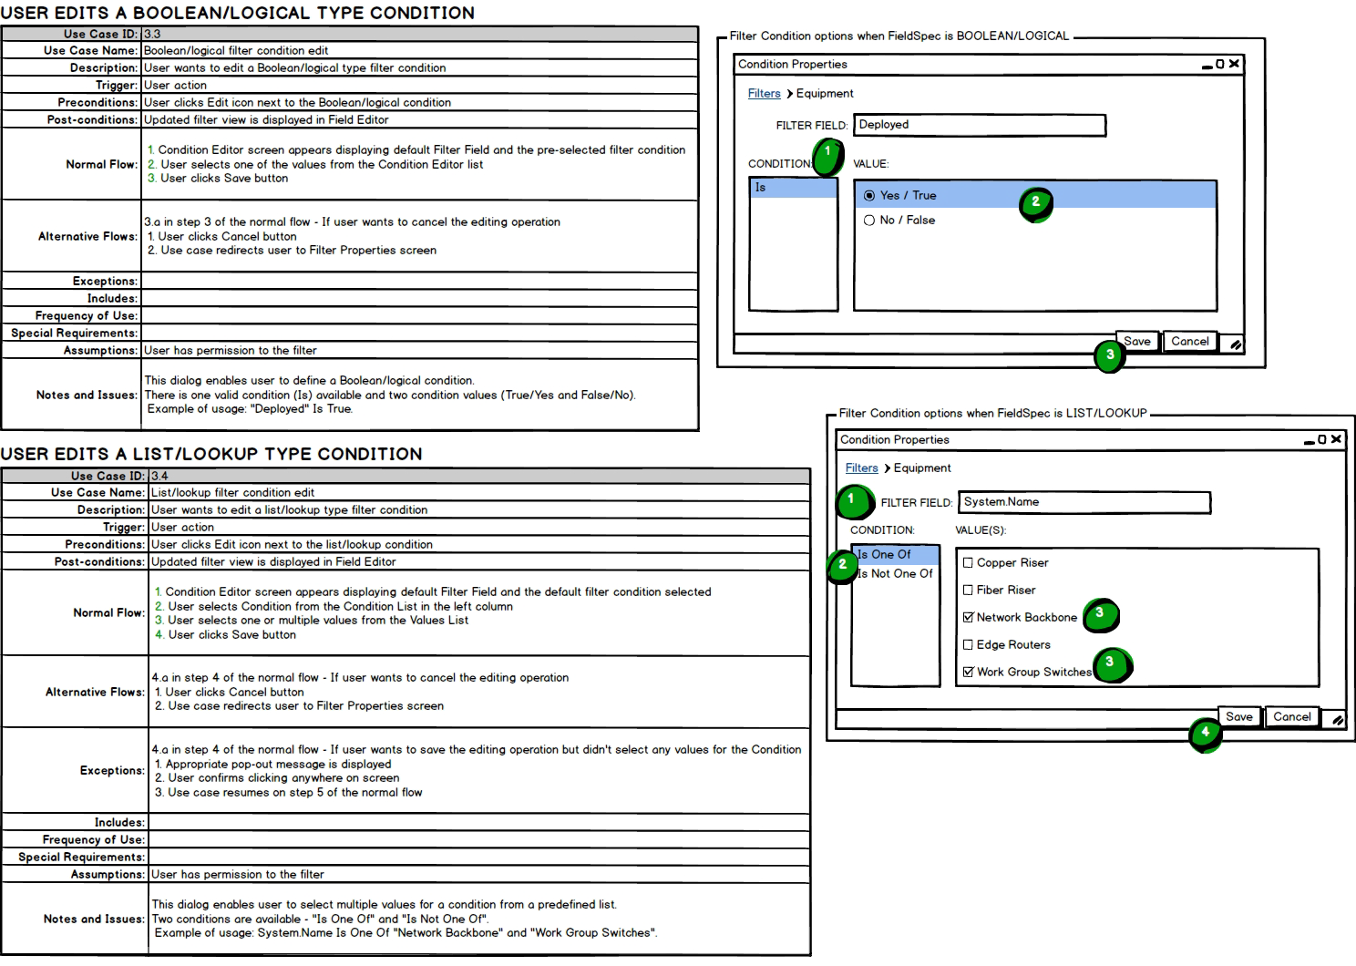
Task: Click the Equipment breadcrumb in Boolean/Logical dialog
Action: (825, 93)
